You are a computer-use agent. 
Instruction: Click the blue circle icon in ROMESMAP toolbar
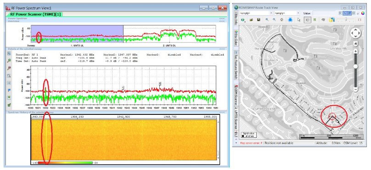pyautogui.click(x=290, y=20)
